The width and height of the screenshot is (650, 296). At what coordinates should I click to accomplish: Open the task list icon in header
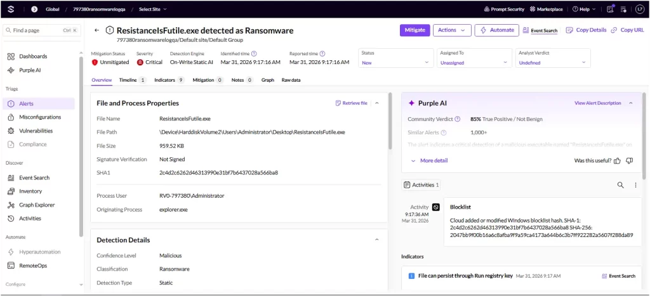coord(623,9)
